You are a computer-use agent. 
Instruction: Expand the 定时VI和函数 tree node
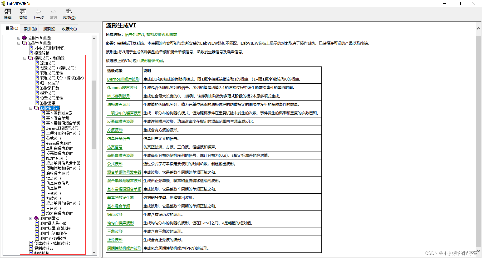tap(19, 38)
